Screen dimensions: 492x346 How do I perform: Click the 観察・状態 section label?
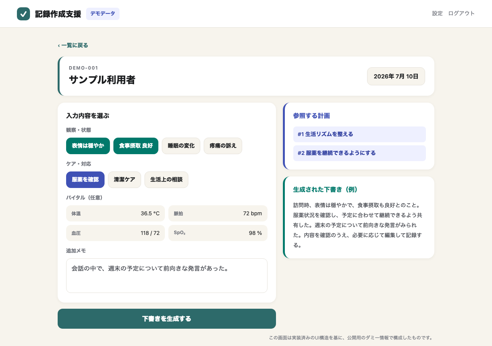tap(78, 130)
